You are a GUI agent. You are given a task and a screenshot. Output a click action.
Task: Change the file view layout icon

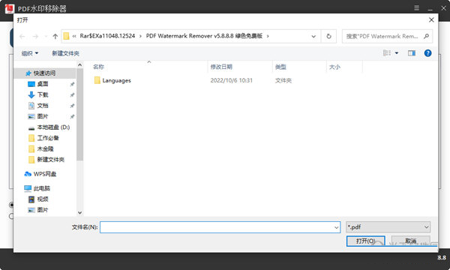(x=387, y=53)
